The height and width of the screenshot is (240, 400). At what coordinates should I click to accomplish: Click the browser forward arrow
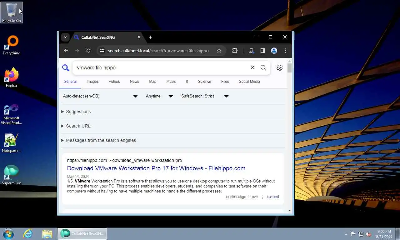coord(77,51)
